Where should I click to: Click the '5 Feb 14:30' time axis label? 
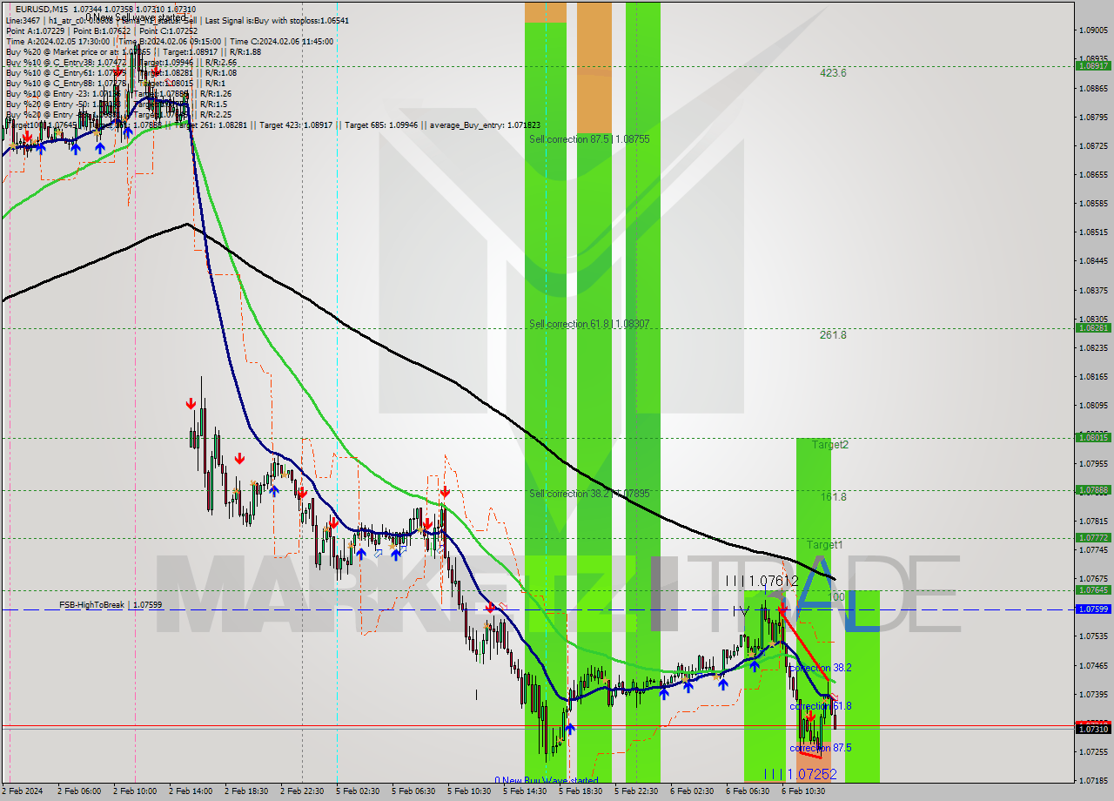525,791
